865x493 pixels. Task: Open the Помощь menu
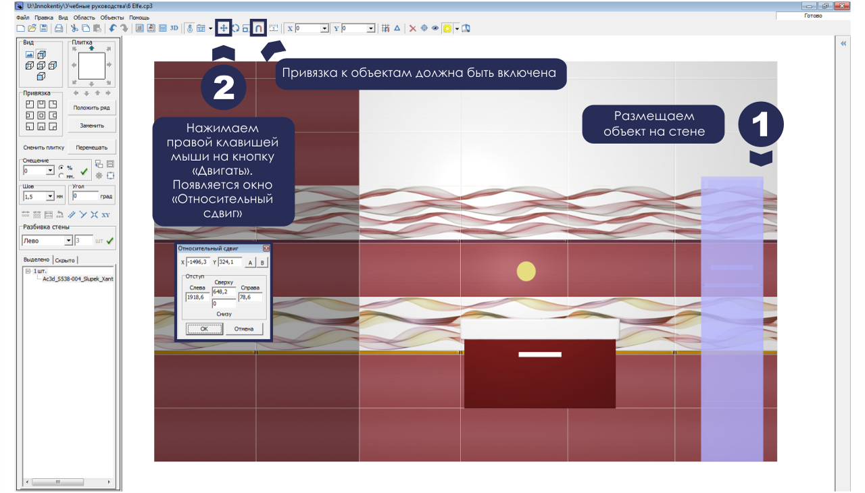(139, 17)
